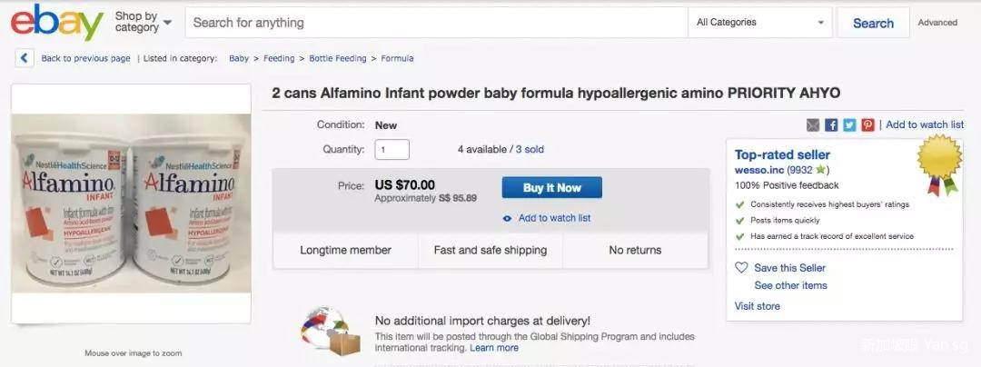Expand the All Categories dropdown
The image size is (981, 367).
[760, 23]
